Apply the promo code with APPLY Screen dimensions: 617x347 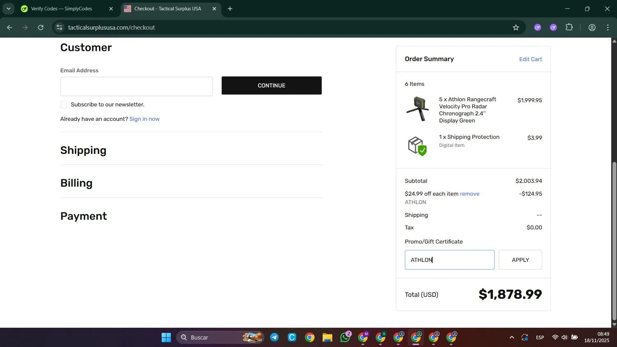[x=520, y=260]
